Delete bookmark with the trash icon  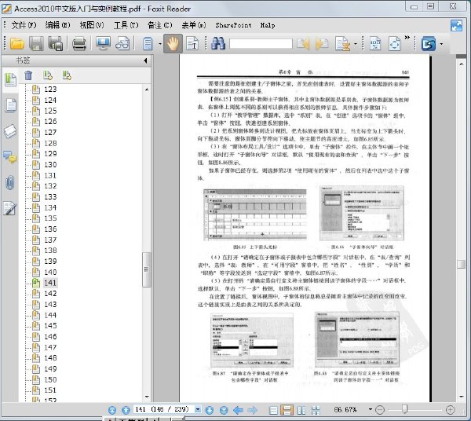pyautogui.click(x=28, y=75)
